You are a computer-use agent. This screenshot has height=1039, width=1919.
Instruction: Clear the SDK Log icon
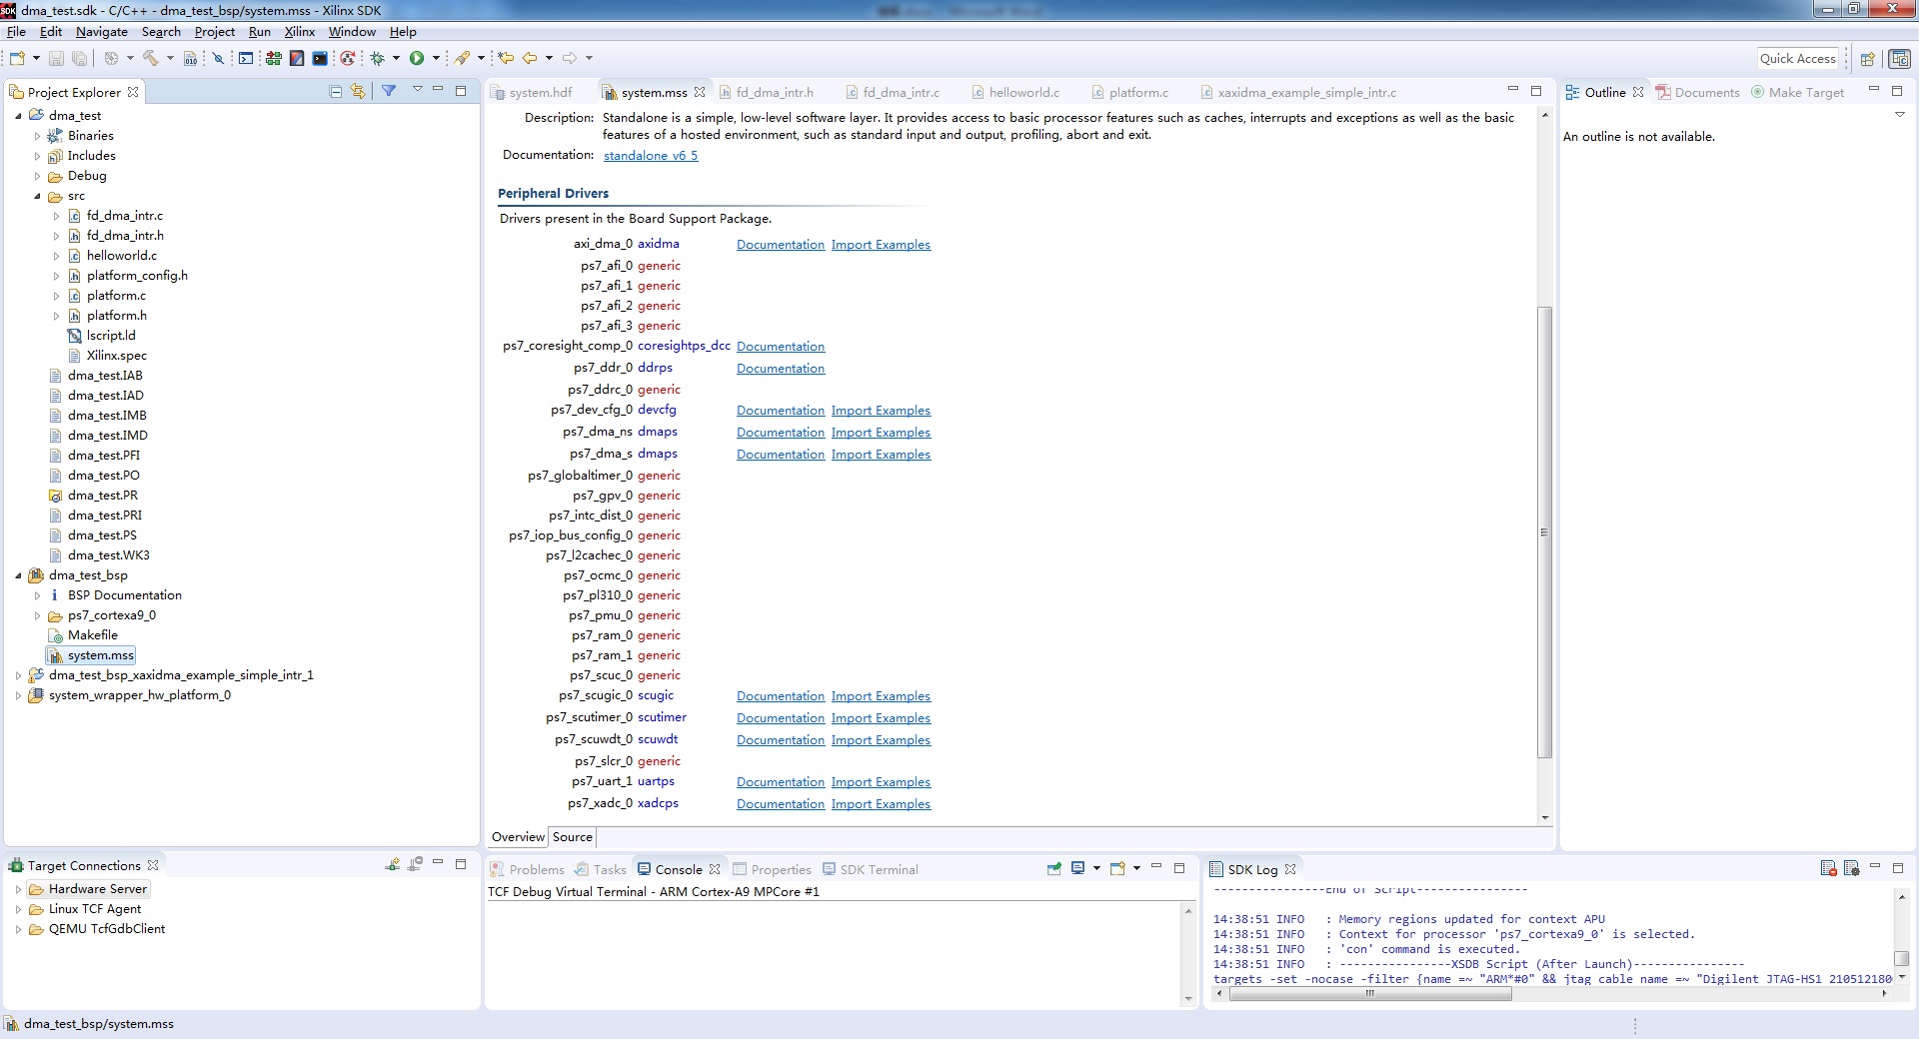pos(1828,868)
